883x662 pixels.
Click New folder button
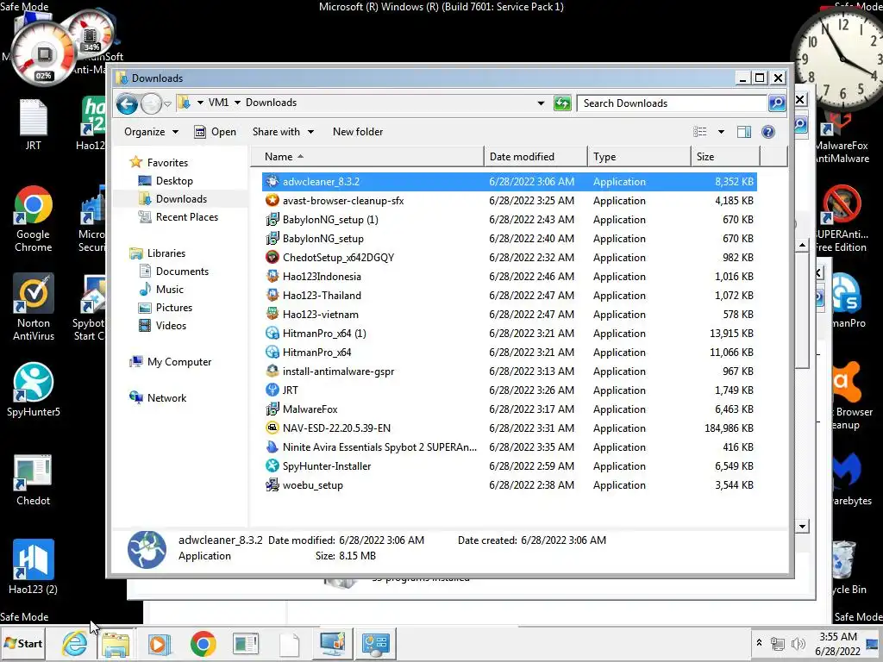click(x=358, y=132)
